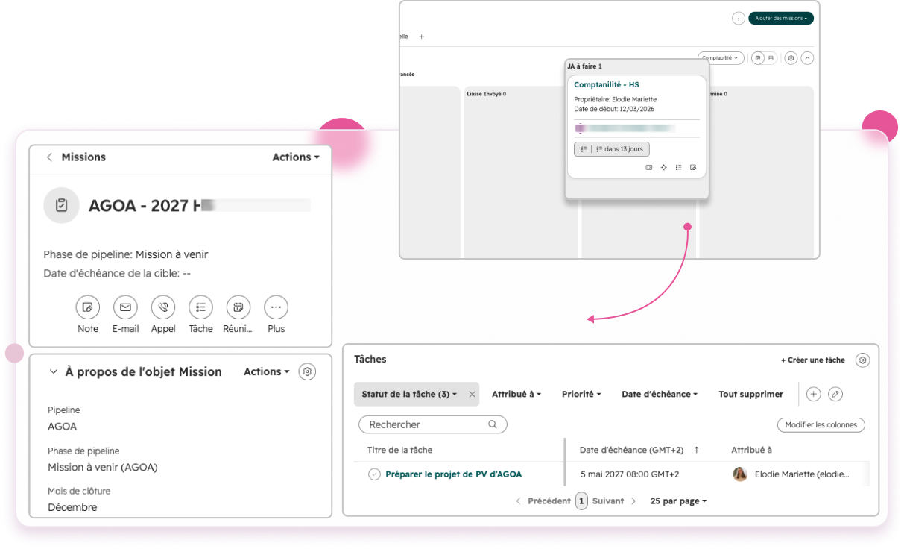Image resolution: width=904 pixels, height=549 pixels.
Task: Click Créer une tâche
Action: [813, 360]
